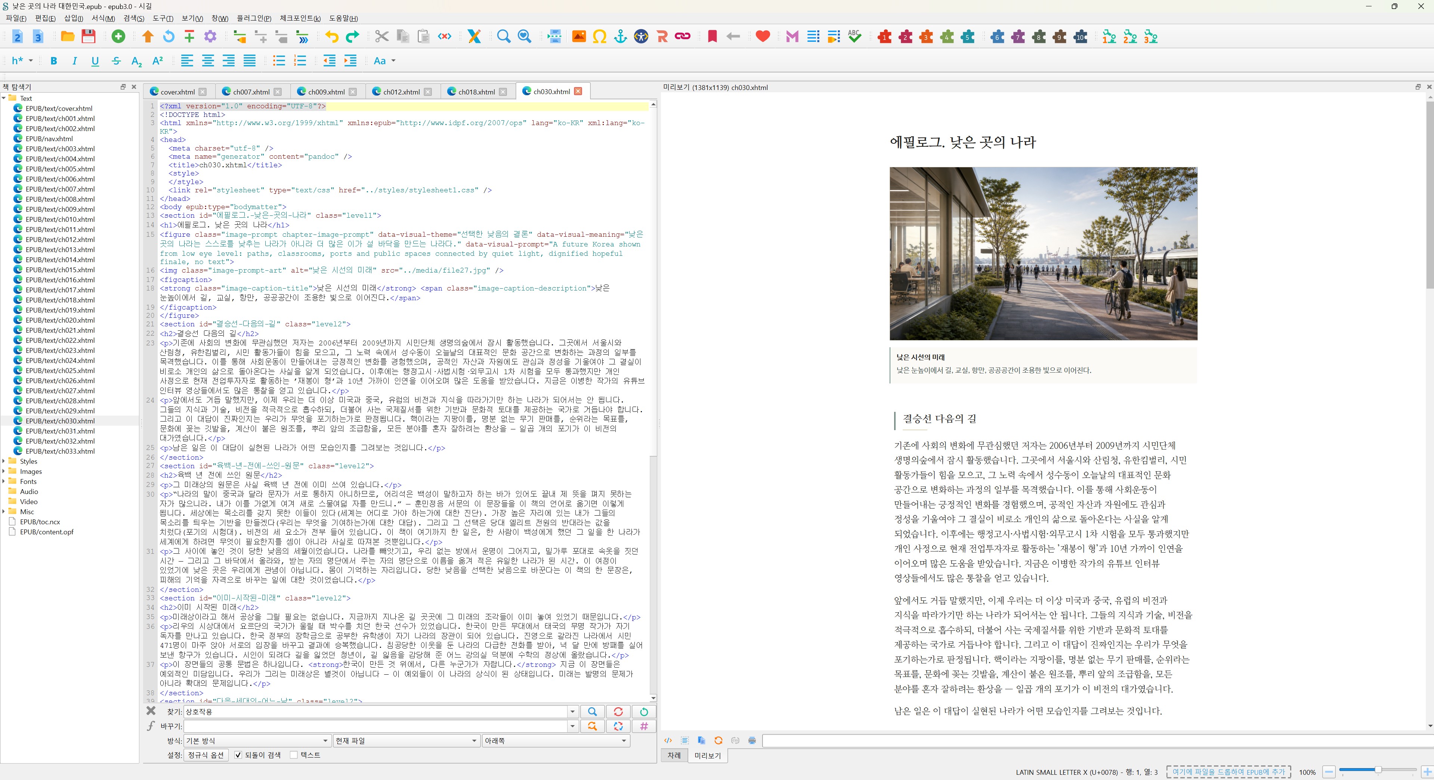Click the Find magnifier button
The width and height of the screenshot is (1434, 780).
point(592,712)
